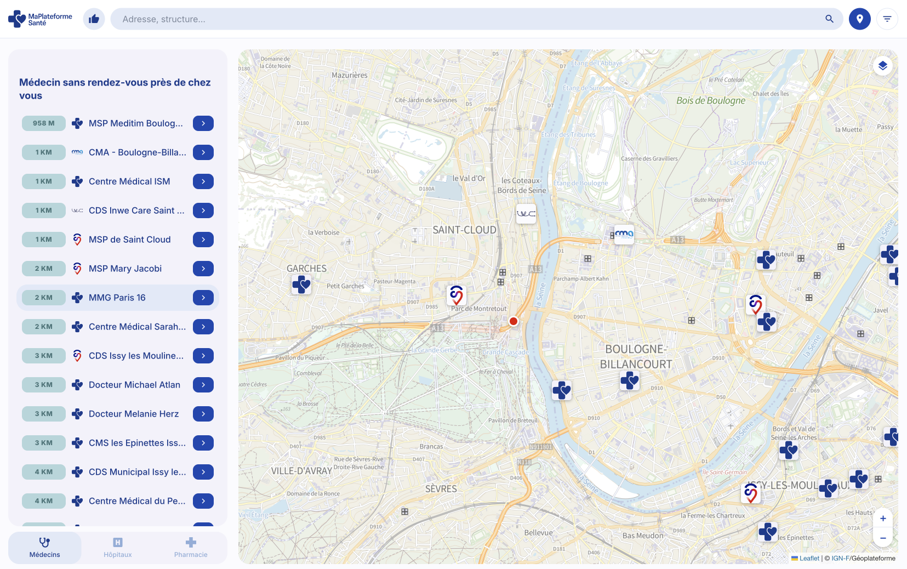Select 'MSP Meditim Boulog...' list entry name
Screen dimensions: 907x569
(136, 123)
